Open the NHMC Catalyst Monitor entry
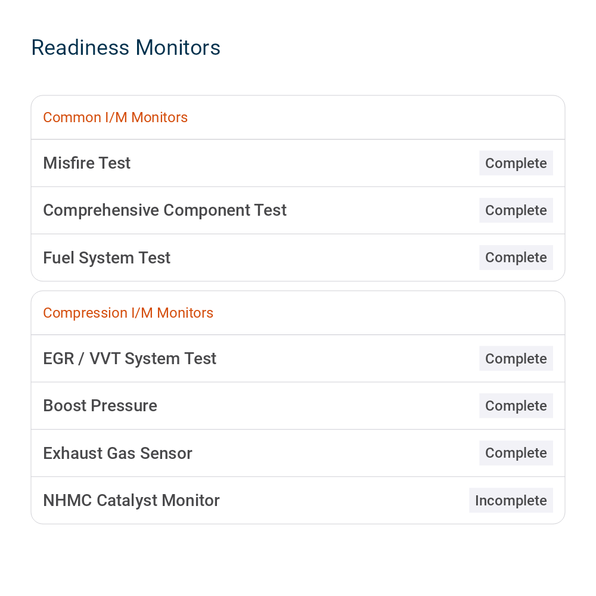The width and height of the screenshot is (596, 596). click(x=131, y=501)
